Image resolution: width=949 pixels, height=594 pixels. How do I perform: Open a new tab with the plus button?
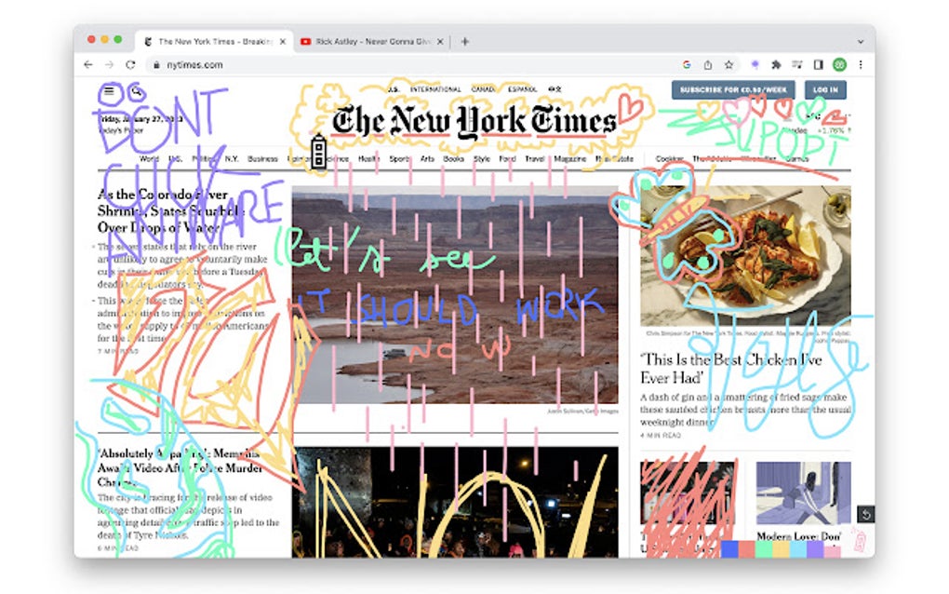click(465, 41)
